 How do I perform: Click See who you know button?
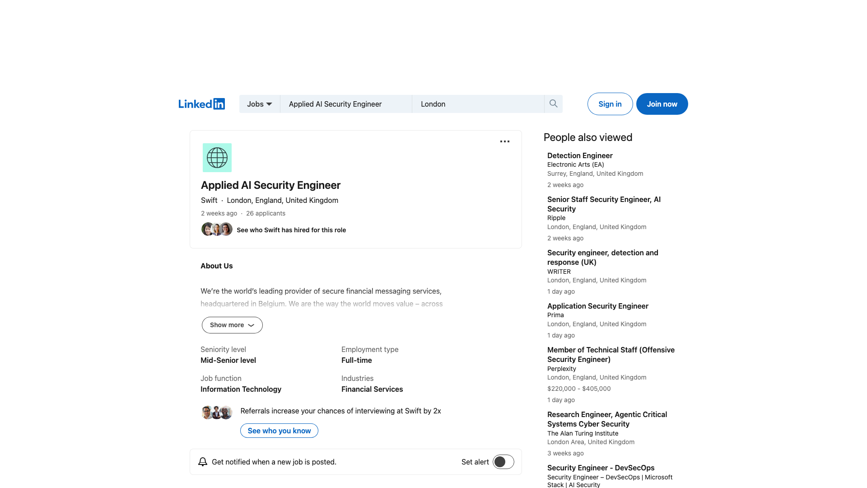click(279, 431)
